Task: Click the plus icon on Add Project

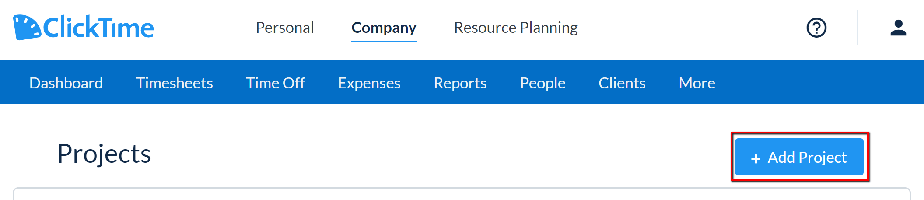Action: [756, 158]
